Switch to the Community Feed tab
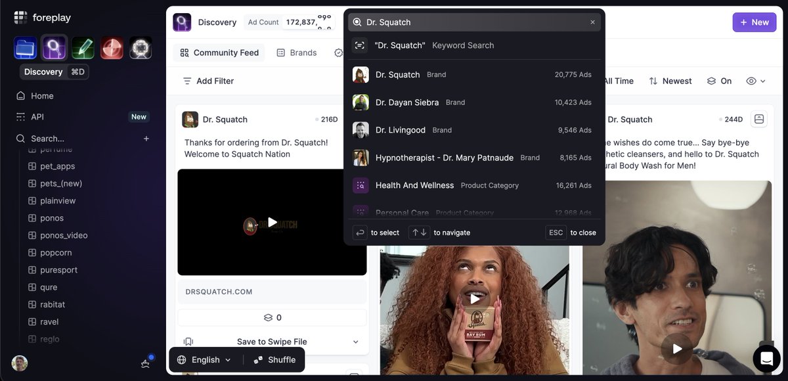 (219, 53)
